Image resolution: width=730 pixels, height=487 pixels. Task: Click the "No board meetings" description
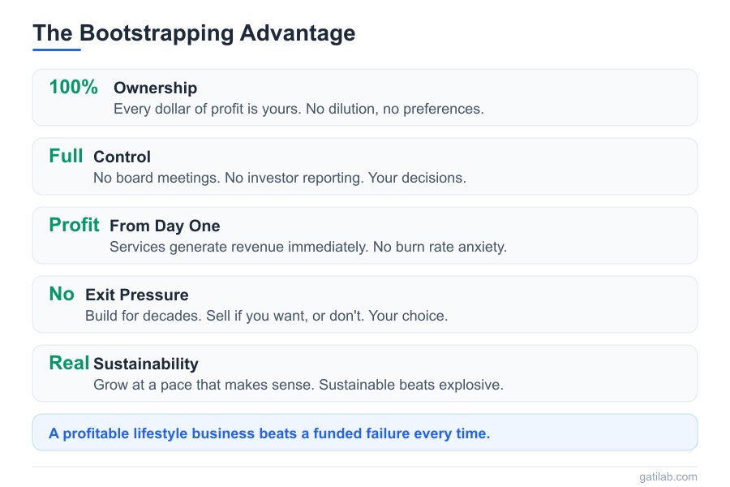pyautogui.click(x=280, y=177)
